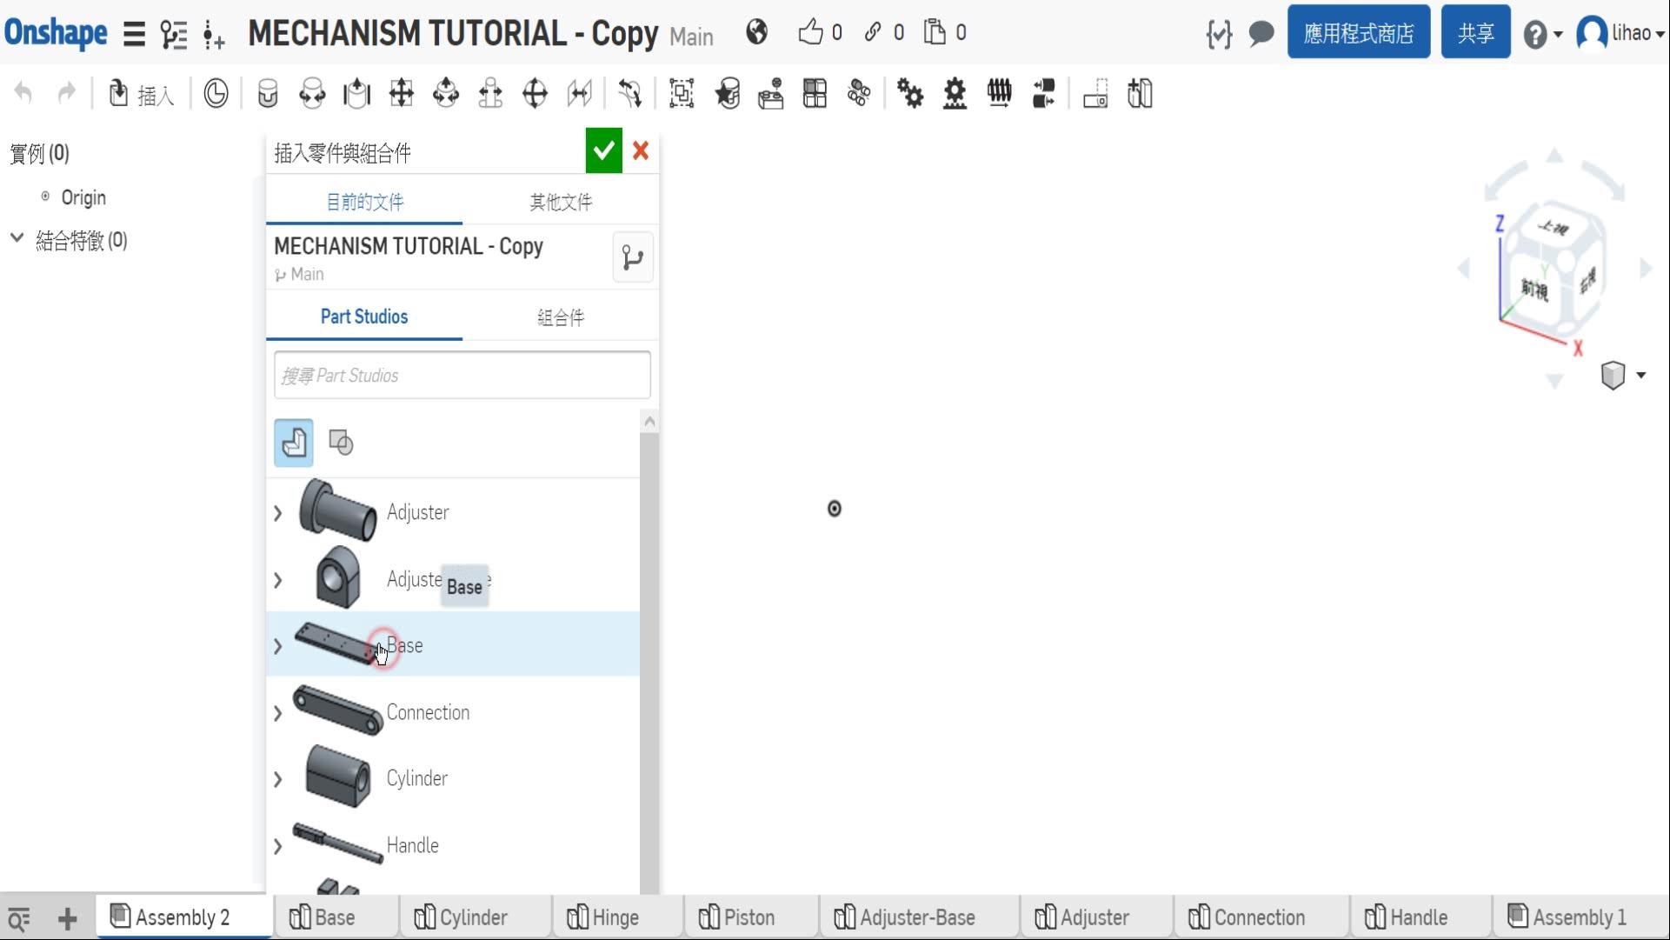Select the slider mate tool icon

[356, 93]
